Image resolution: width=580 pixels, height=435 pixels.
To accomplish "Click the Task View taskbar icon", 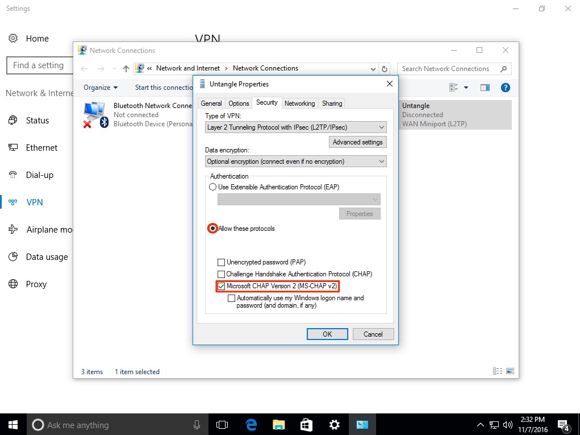I will coord(222,425).
